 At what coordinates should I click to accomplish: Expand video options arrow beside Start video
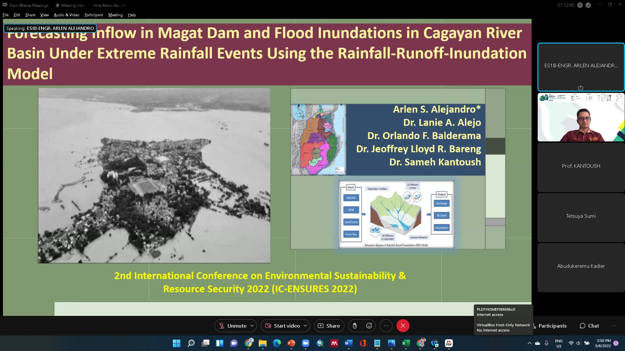coord(305,326)
